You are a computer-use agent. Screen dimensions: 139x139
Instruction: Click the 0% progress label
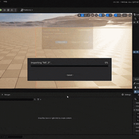[x=106, y=63]
